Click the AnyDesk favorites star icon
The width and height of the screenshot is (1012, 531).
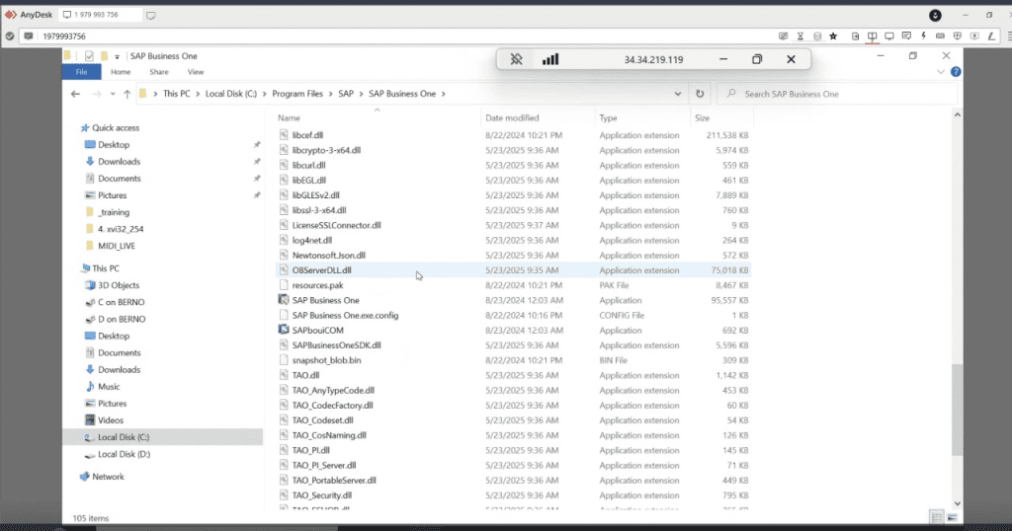coord(833,37)
